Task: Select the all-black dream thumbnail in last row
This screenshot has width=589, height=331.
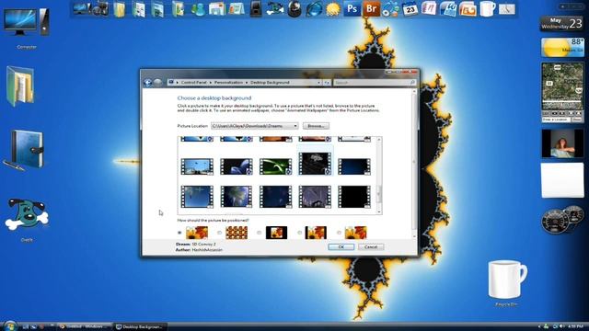Action: point(354,197)
